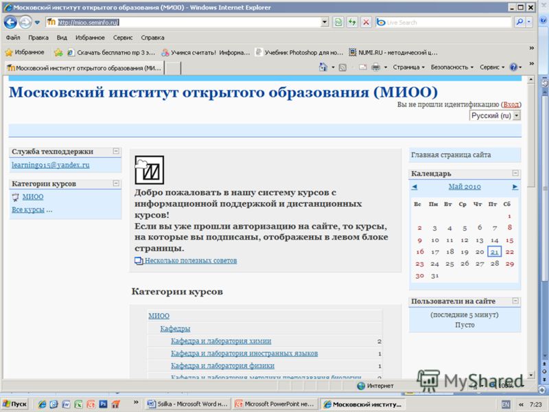Image resolution: width=549 pixels, height=412 pixels.
Task: Click the add to favorites bar icon
Action: pyautogui.click(x=58, y=53)
